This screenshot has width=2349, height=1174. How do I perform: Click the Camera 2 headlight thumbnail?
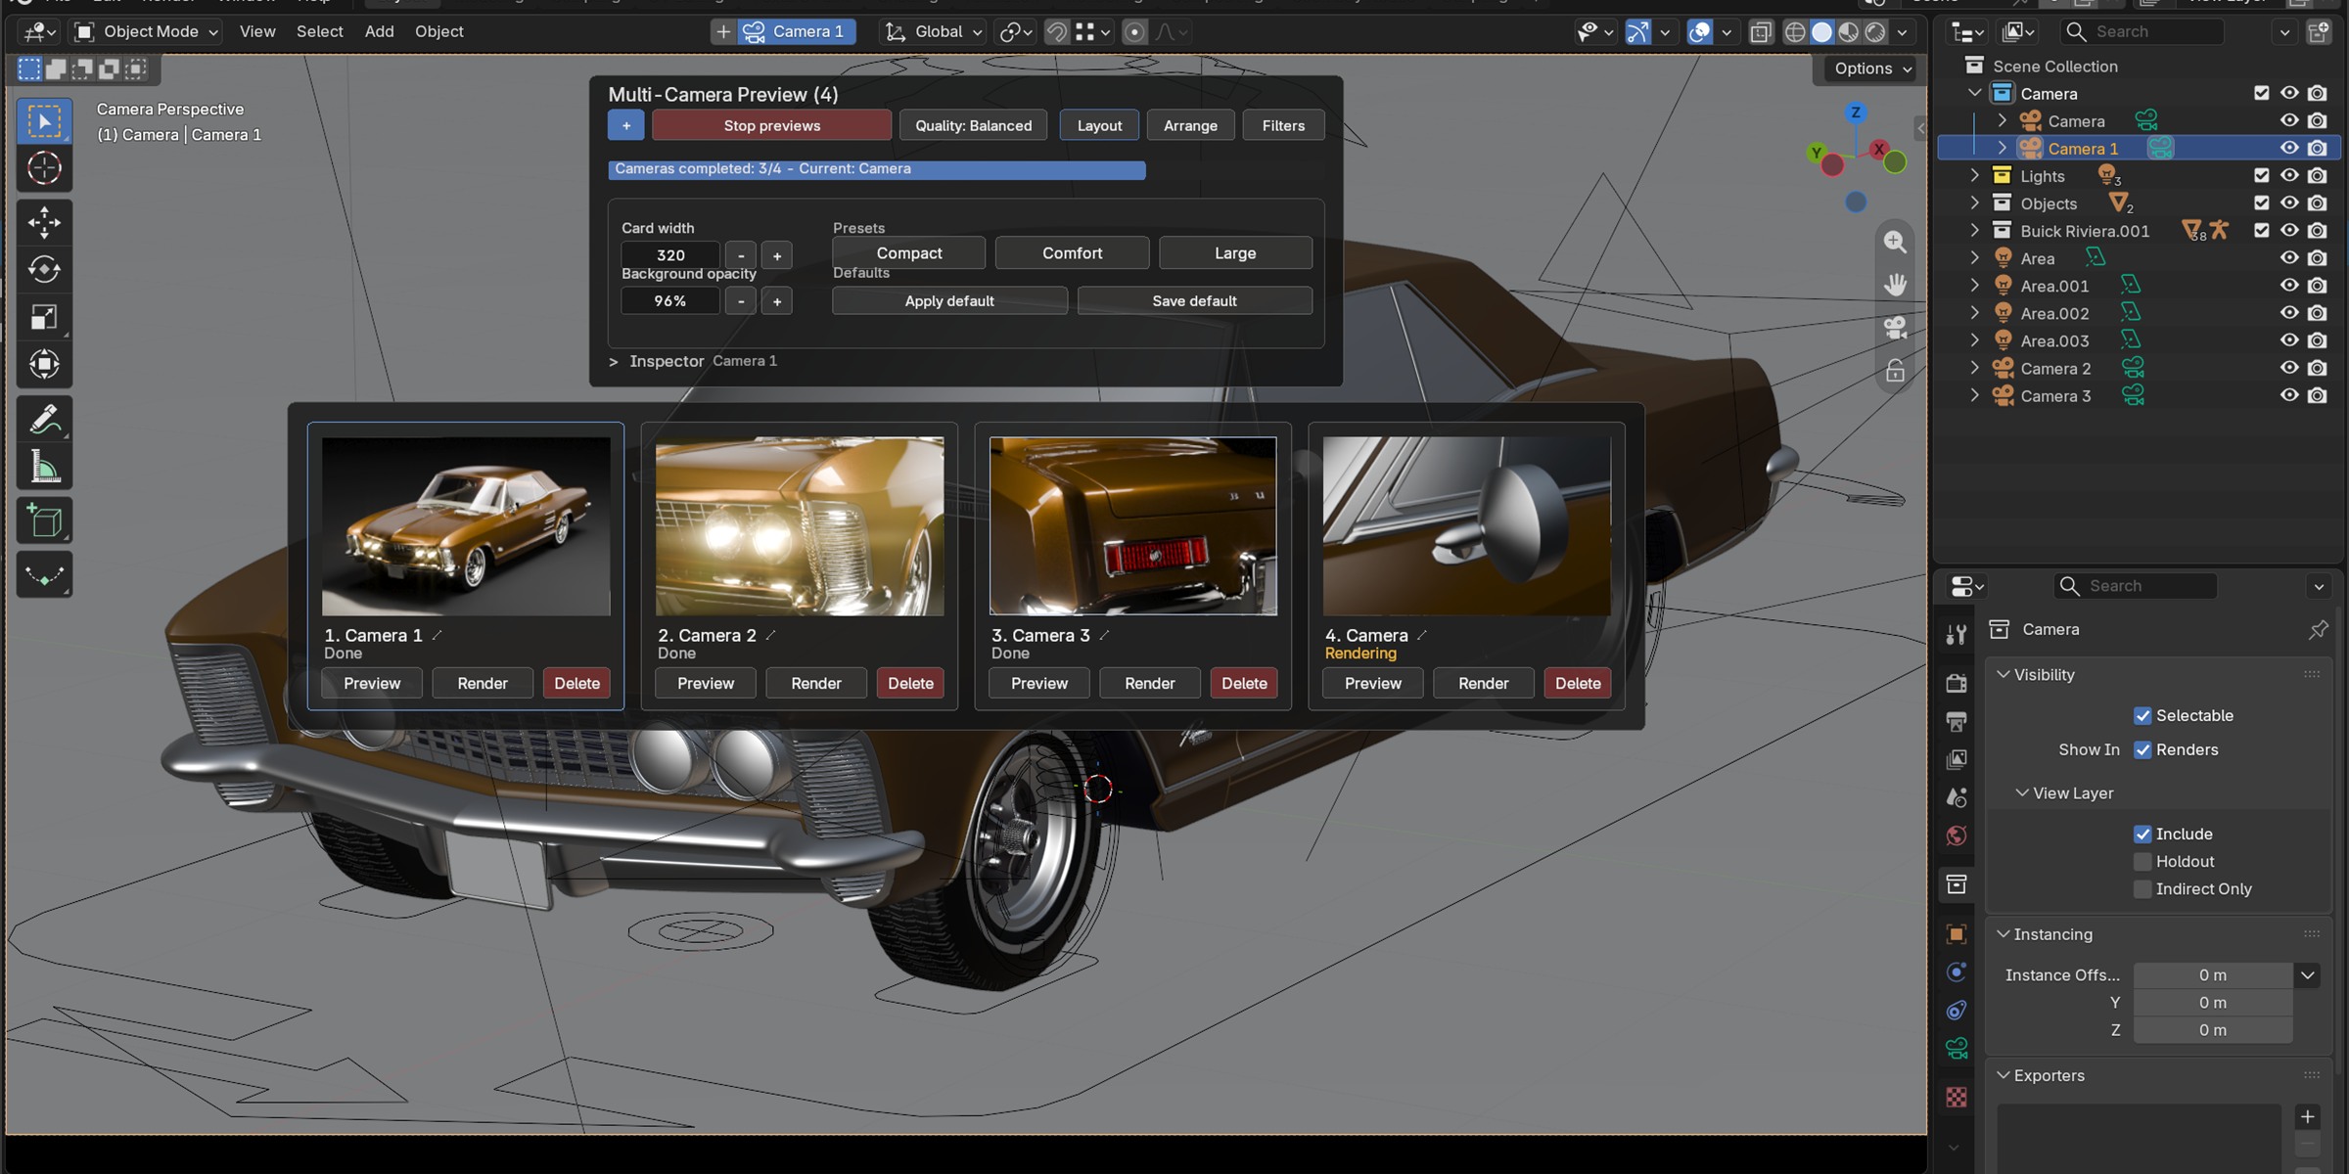800,526
